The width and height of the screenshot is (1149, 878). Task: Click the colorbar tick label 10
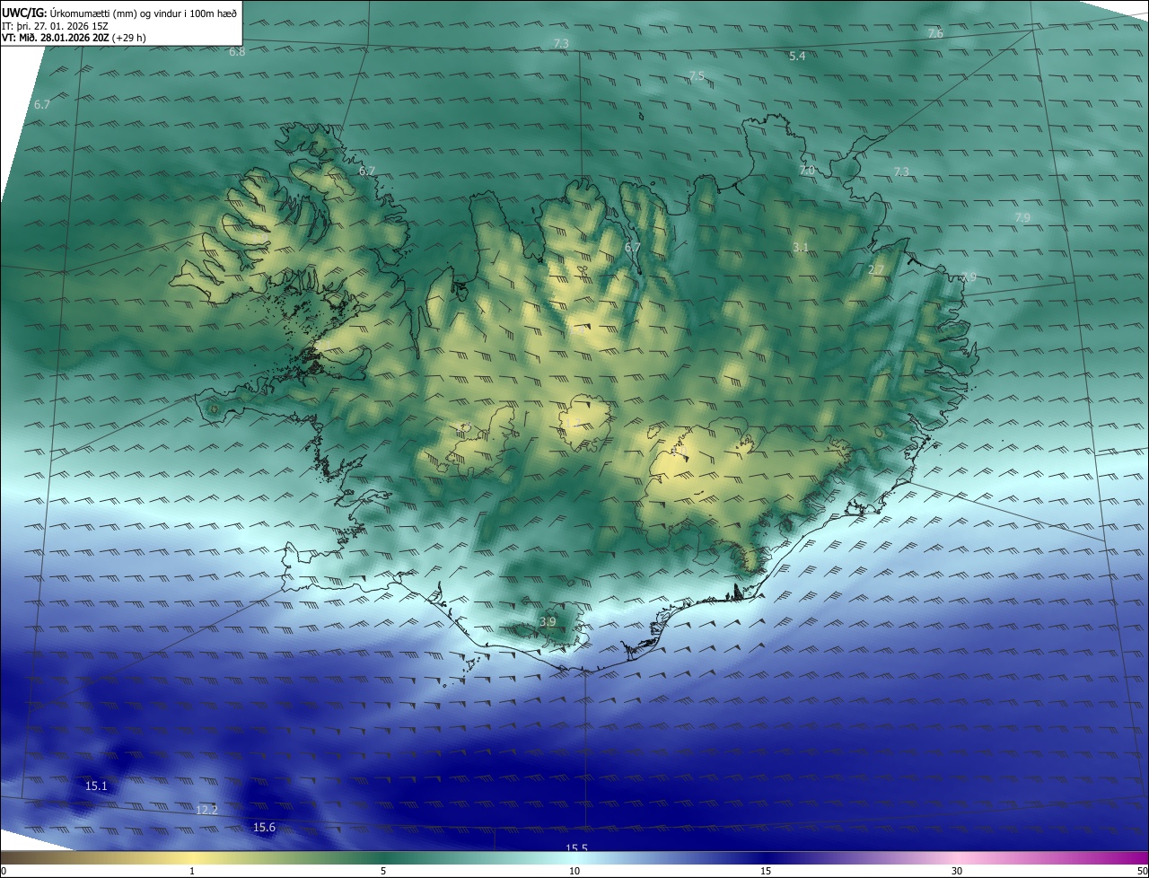point(574,871)
